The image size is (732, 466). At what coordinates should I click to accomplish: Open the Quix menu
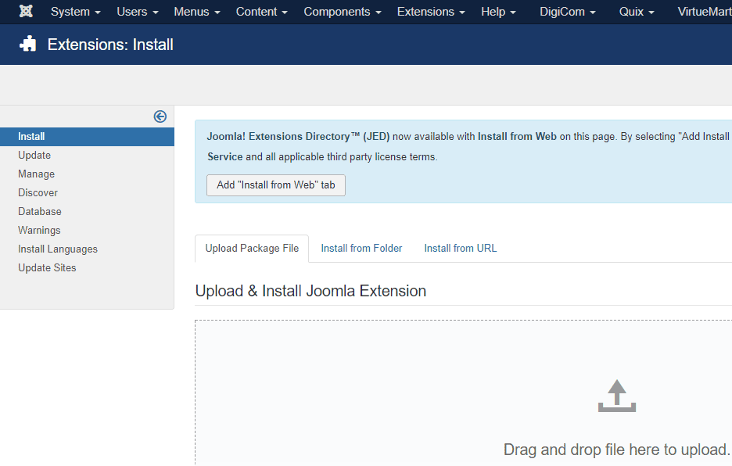tap(637, 12)
